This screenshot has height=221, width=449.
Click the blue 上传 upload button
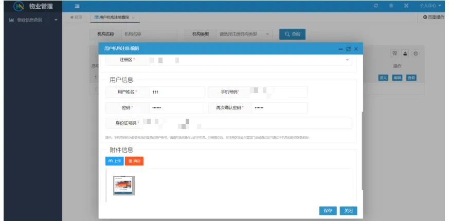[114, 161]
